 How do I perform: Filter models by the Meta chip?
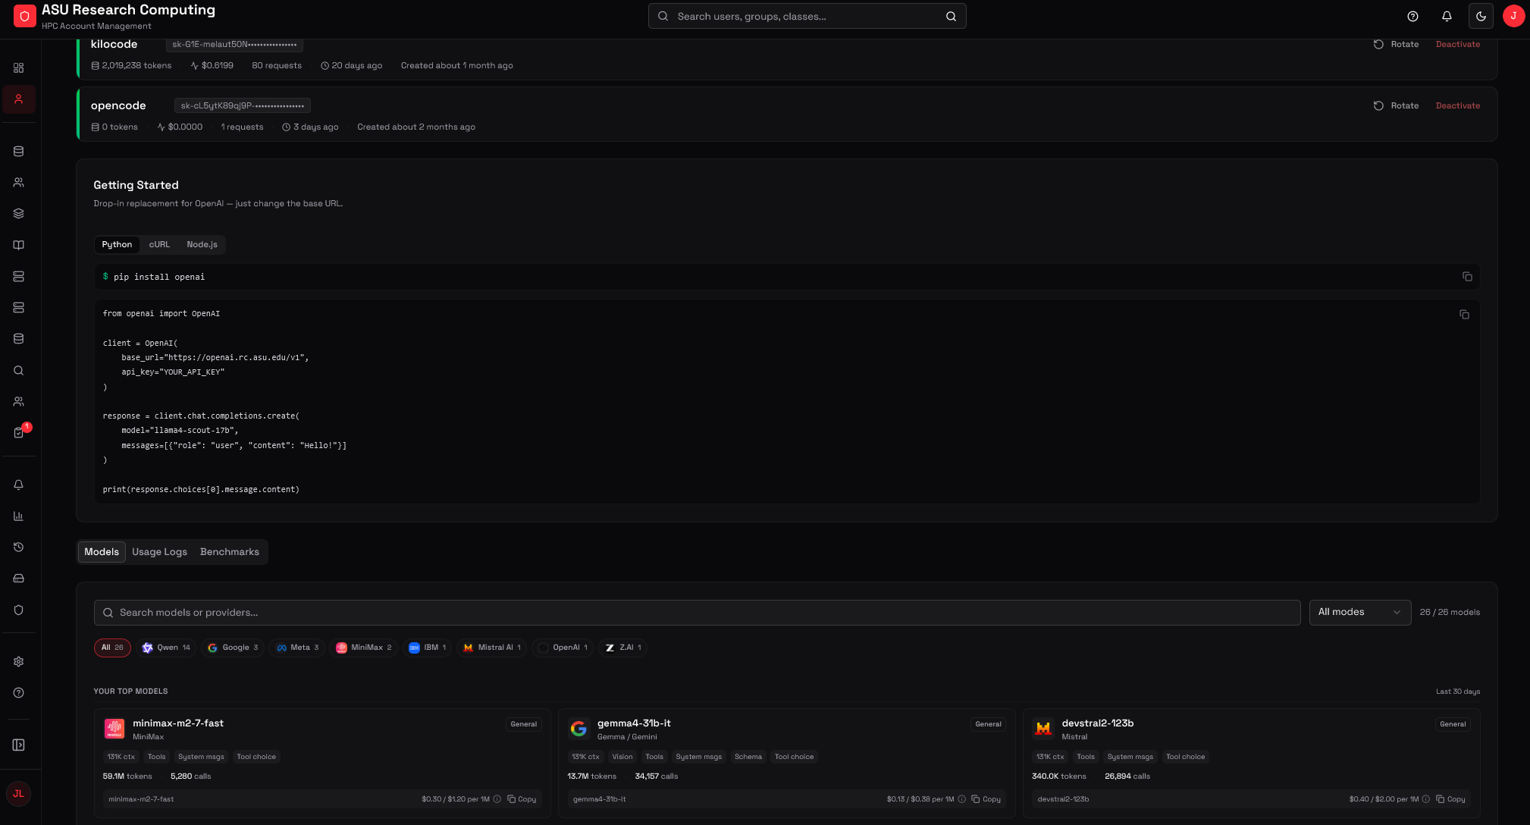297,648
